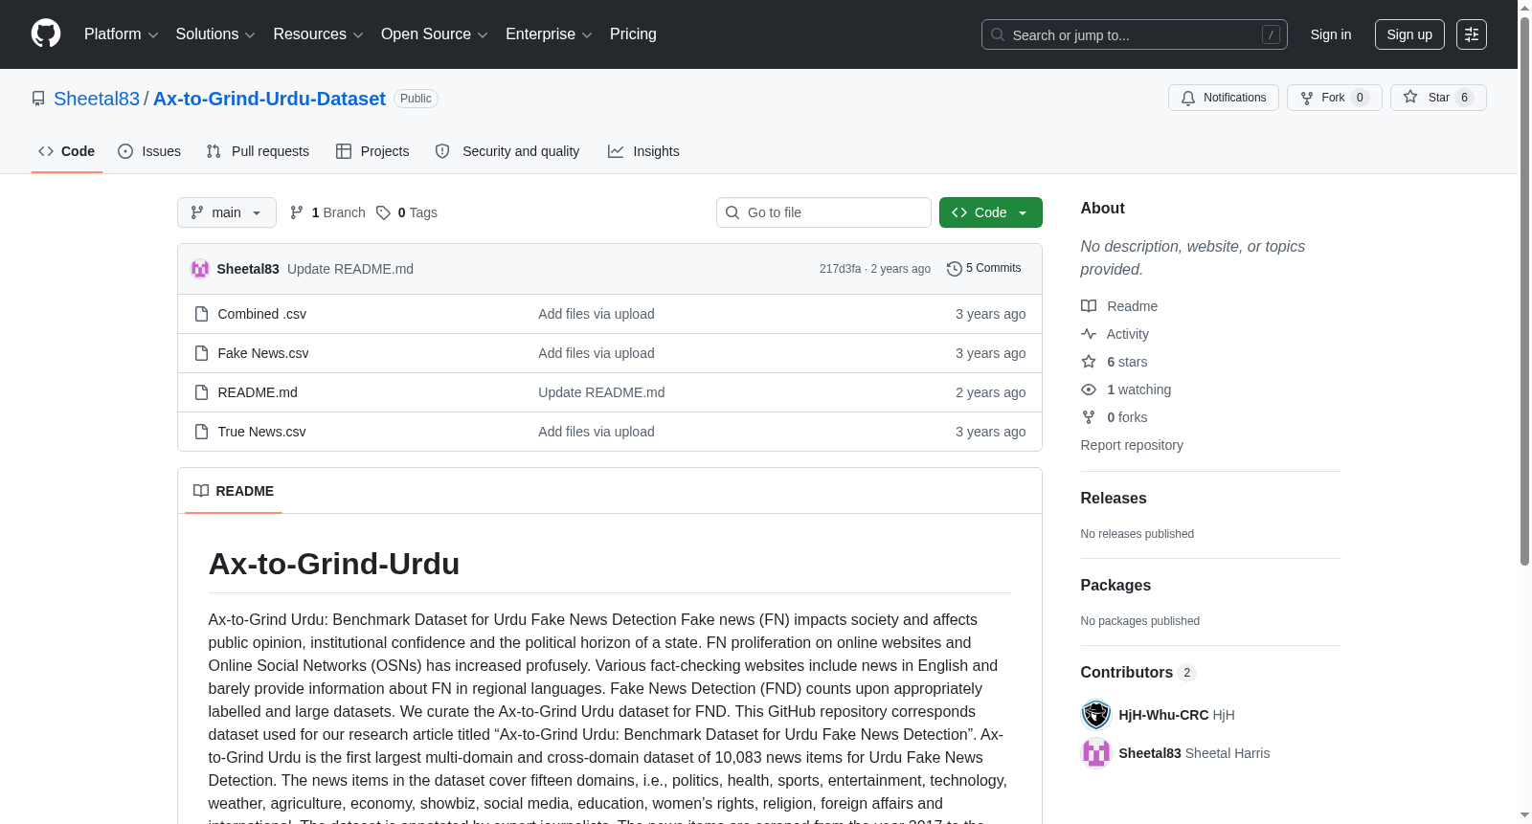The image size is (1532, 824).
Task: Click the Sign in link
Action: 1331,34
